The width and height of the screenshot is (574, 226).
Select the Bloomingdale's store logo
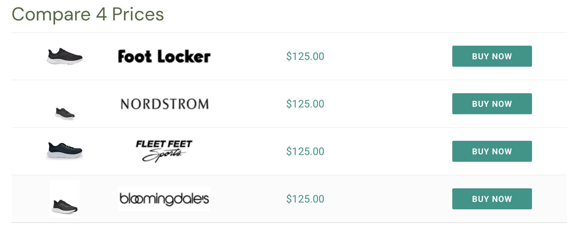[164, 199]
